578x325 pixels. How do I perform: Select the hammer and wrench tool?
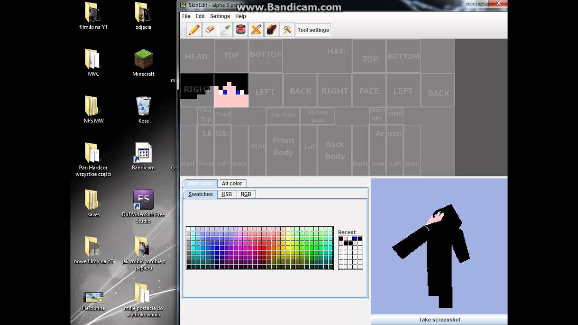[287, 30]
